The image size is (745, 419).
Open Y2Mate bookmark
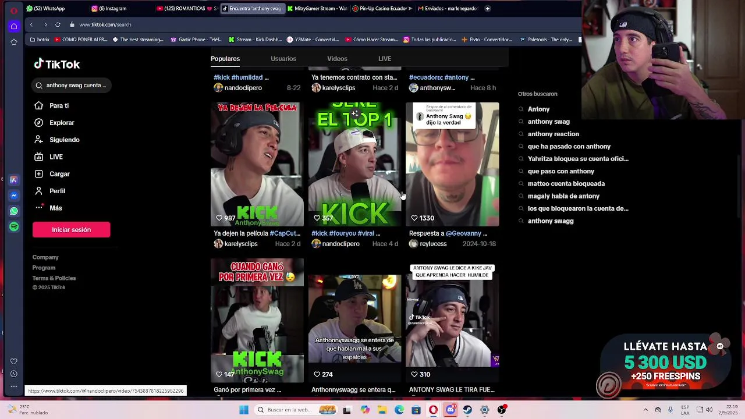pos(313,40)
